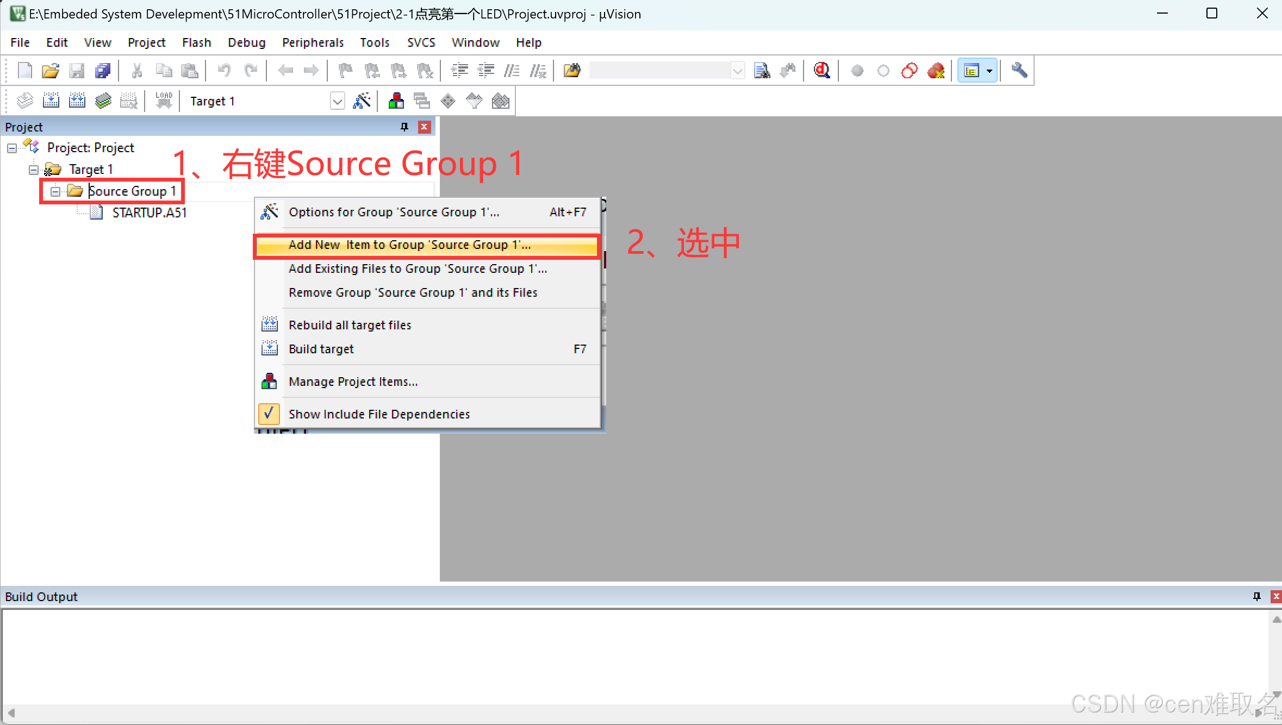This screenshot has height=725, width=1282.
Task: Collapse the Target 1 tree node
Action: tap(34, 170)
